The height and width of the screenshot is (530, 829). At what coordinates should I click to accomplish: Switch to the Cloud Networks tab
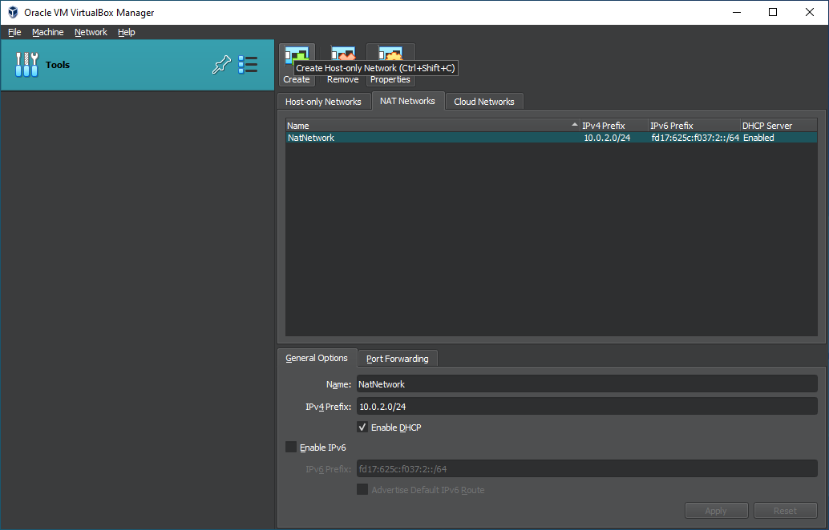click(483, 102)
